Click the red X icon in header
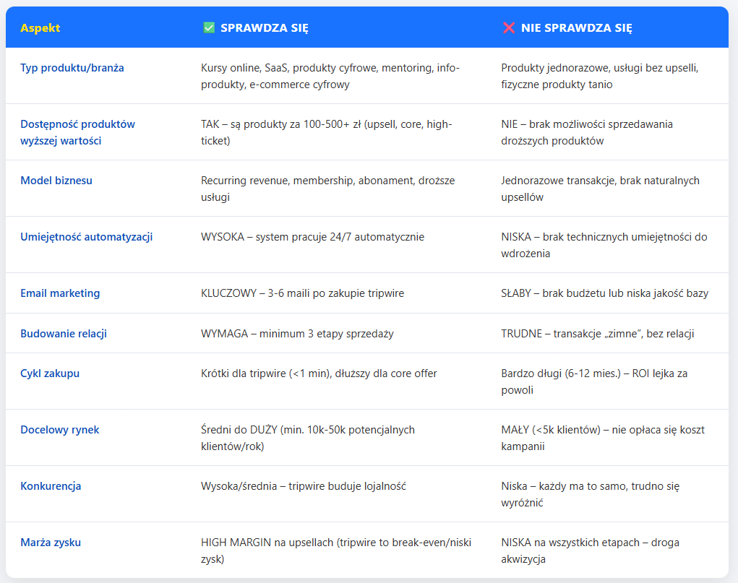Viewport: 738px width, 583px height. [x=508, y=28]
